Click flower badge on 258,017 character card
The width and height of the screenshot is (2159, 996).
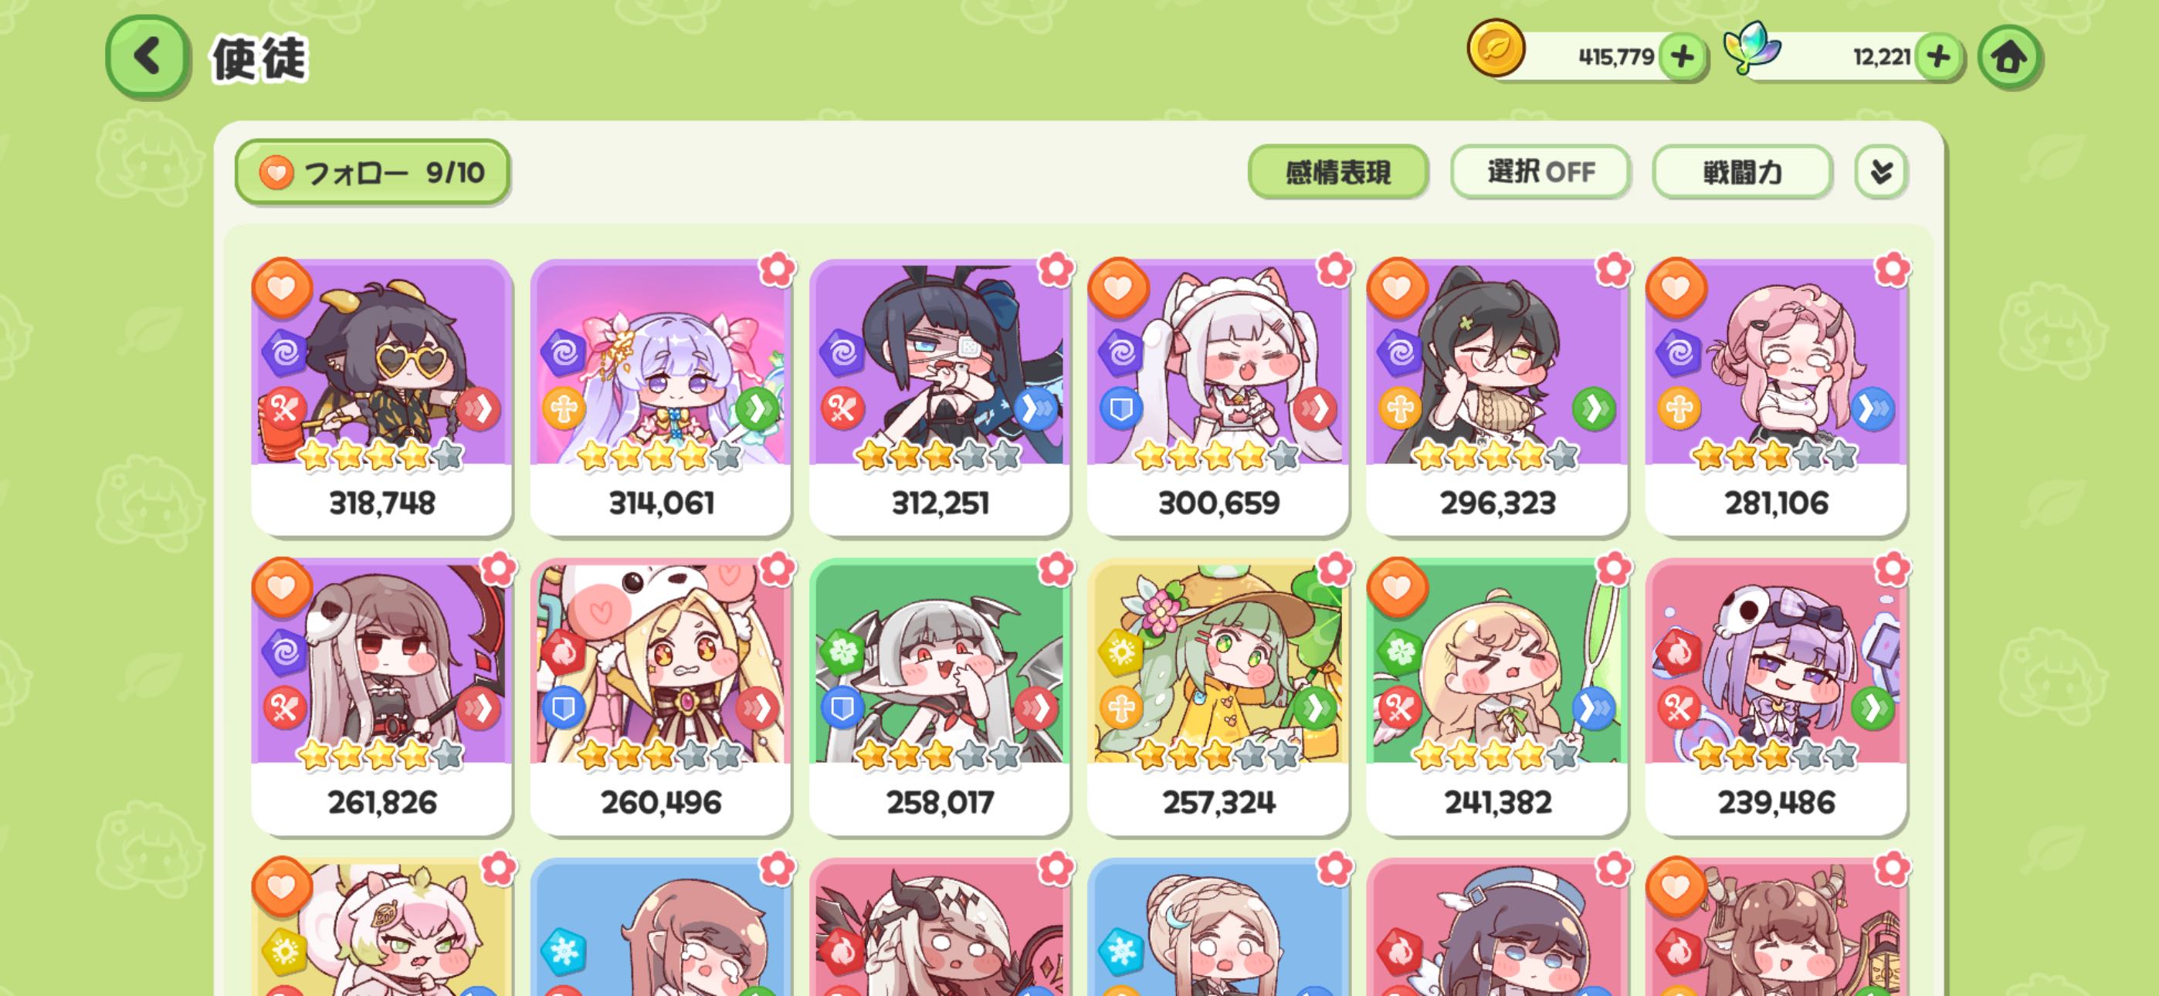[x=1056, y=568]
